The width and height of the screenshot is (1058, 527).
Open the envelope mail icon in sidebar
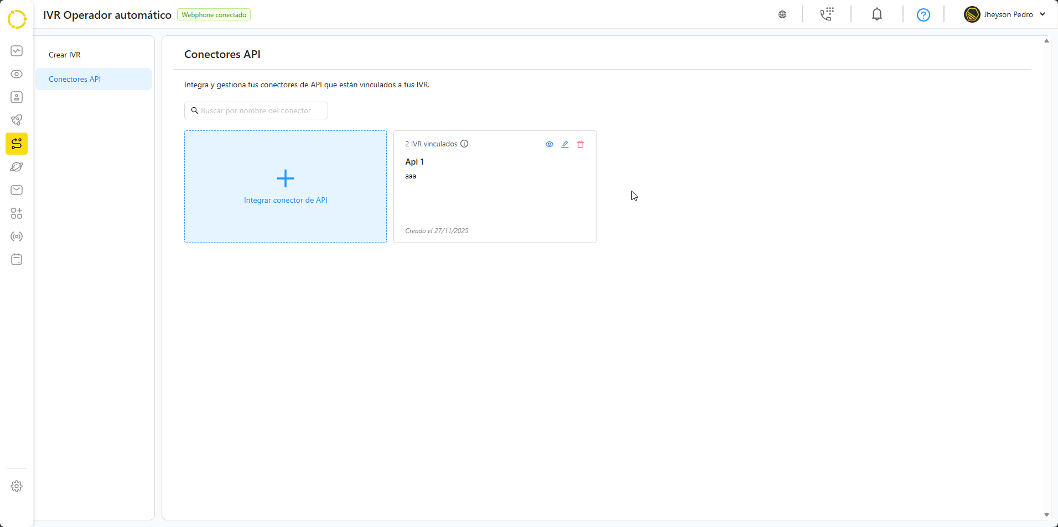[17, 190]
